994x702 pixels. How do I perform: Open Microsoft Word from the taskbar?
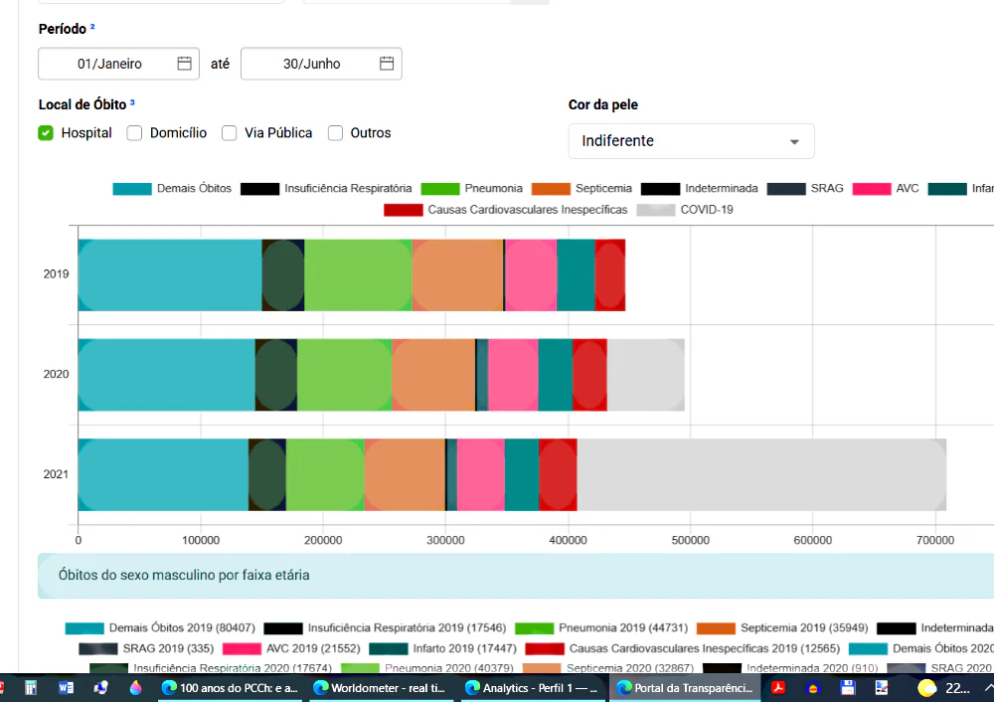pos(66,688)
